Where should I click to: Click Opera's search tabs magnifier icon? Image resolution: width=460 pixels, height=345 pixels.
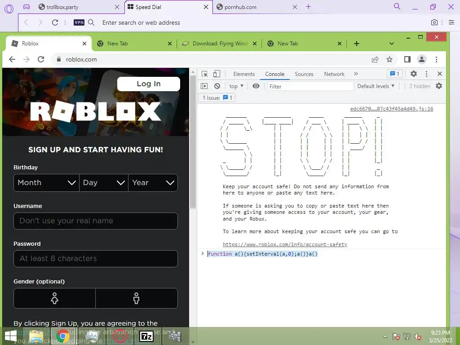(397, 6)
